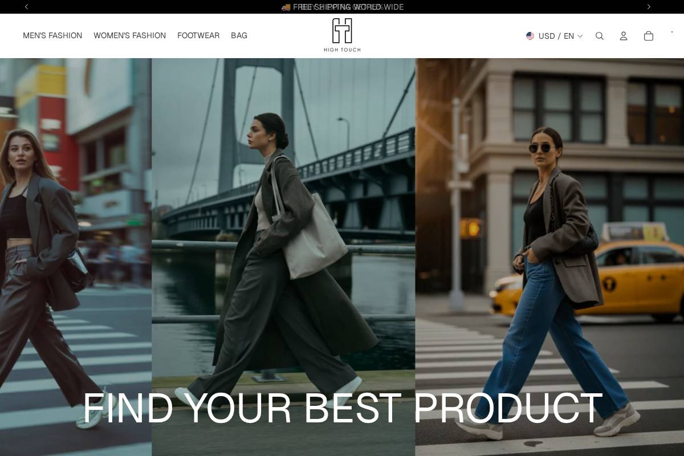Image resolution: width=684 pixels, height=456 pixels.
Task: Click the right hero slide with the taxi
Action: pyautogui.click(x=549, y=228)
